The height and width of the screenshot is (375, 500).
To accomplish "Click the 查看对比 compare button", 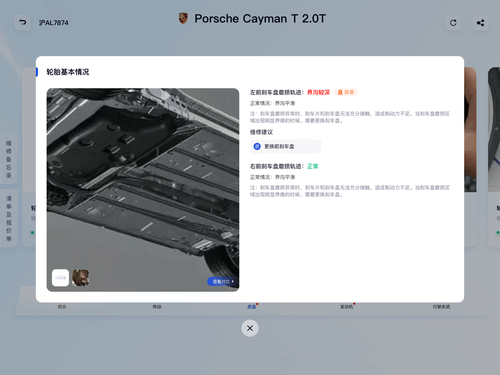I will click(x=223, y=281).
